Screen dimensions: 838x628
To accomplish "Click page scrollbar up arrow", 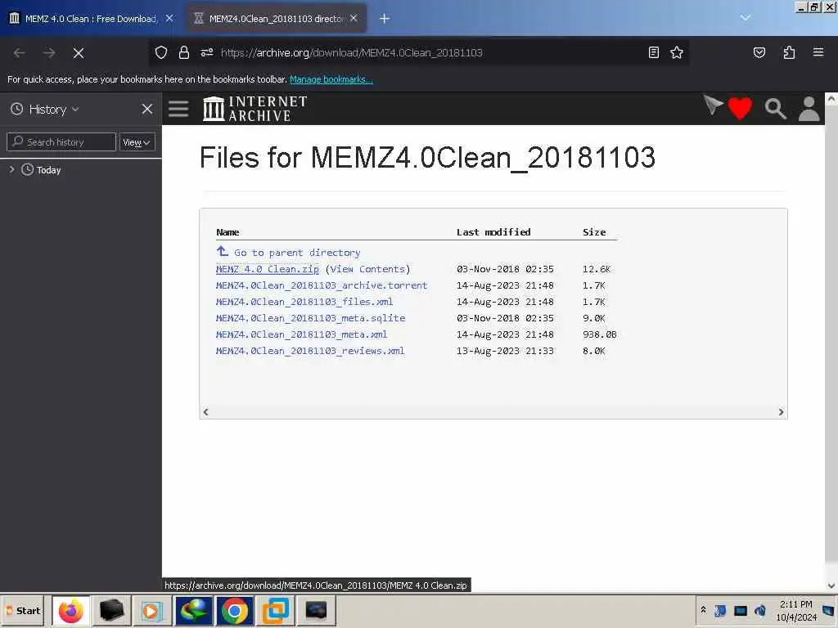I will pos(831,99).
